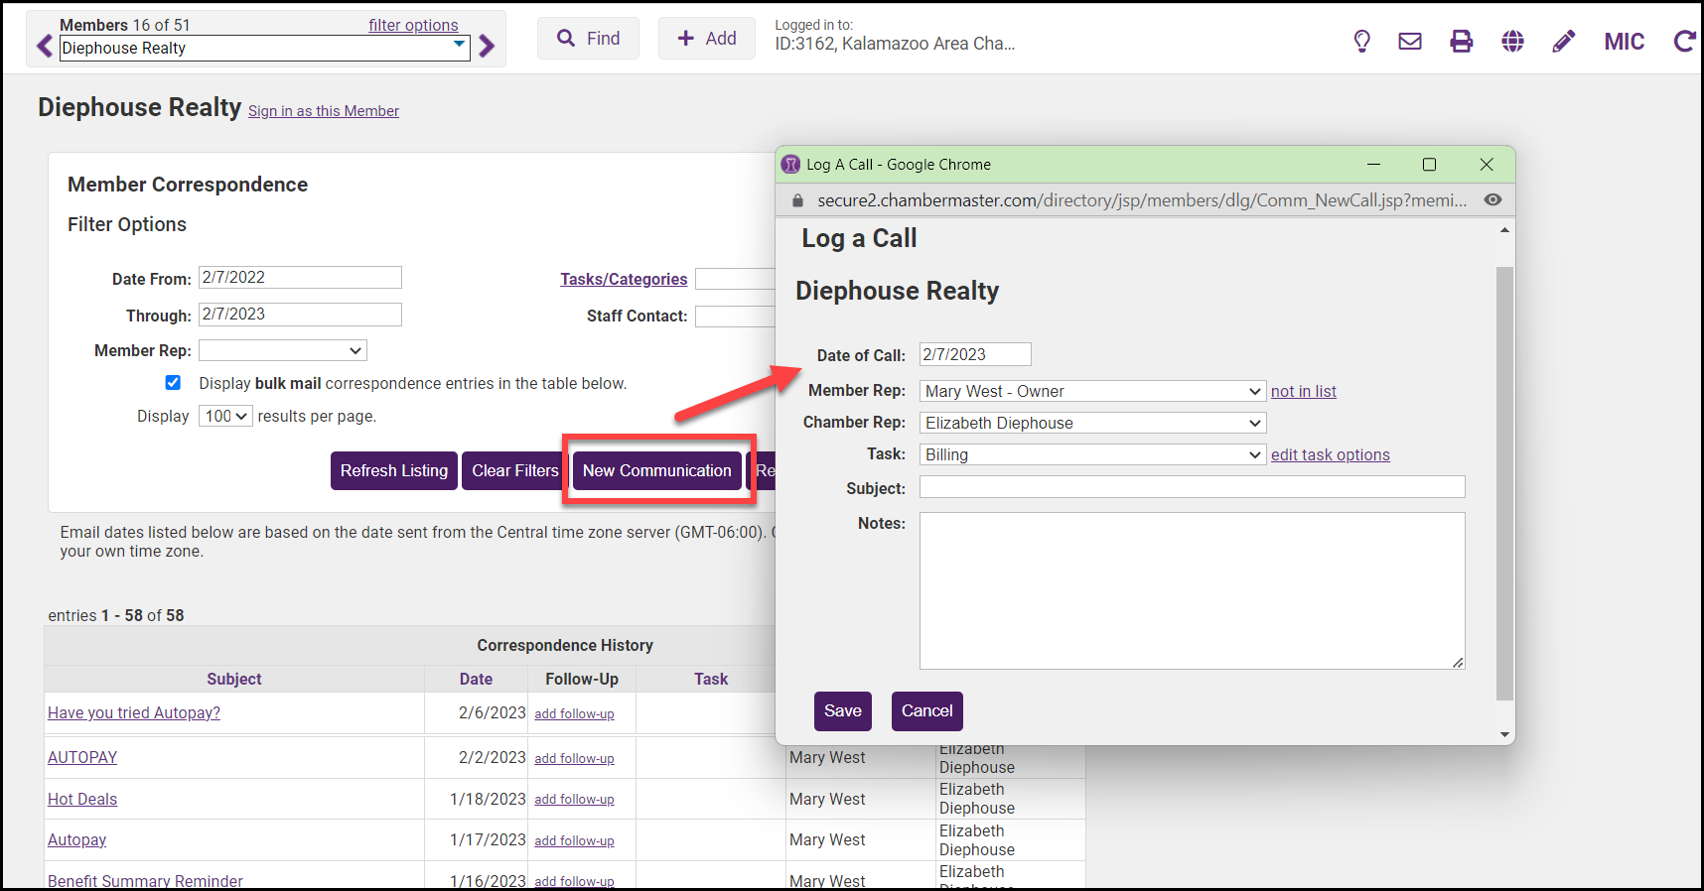The height and width of the screenshot is (891, 1704).
Task: Click eye icon in popup address bar
Action: [x=1492, y=200]
